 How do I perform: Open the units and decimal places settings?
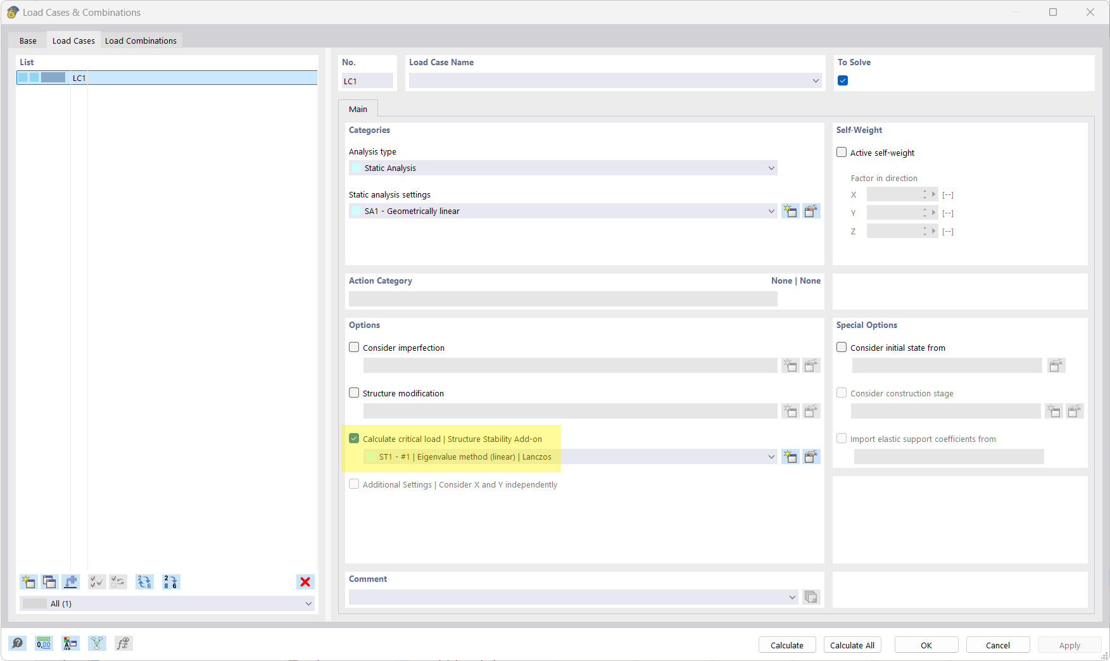44,643
